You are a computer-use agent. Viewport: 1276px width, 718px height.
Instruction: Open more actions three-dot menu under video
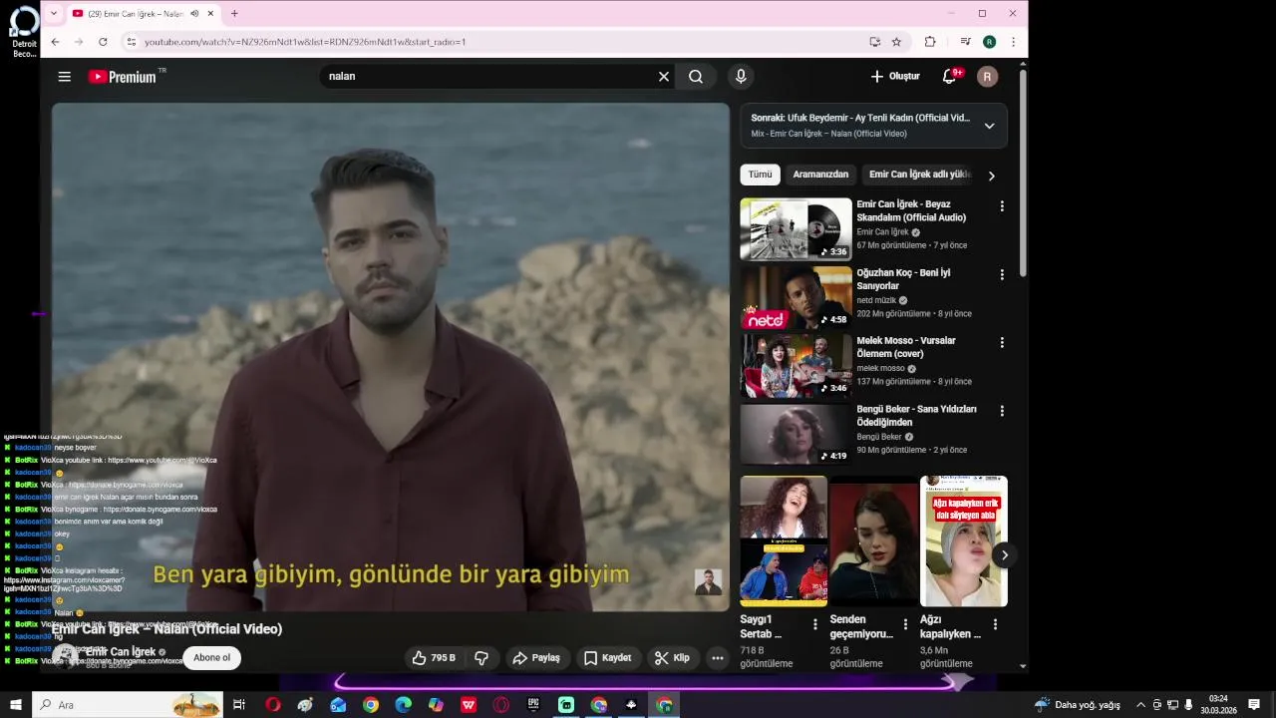click(x=717, y=658)
